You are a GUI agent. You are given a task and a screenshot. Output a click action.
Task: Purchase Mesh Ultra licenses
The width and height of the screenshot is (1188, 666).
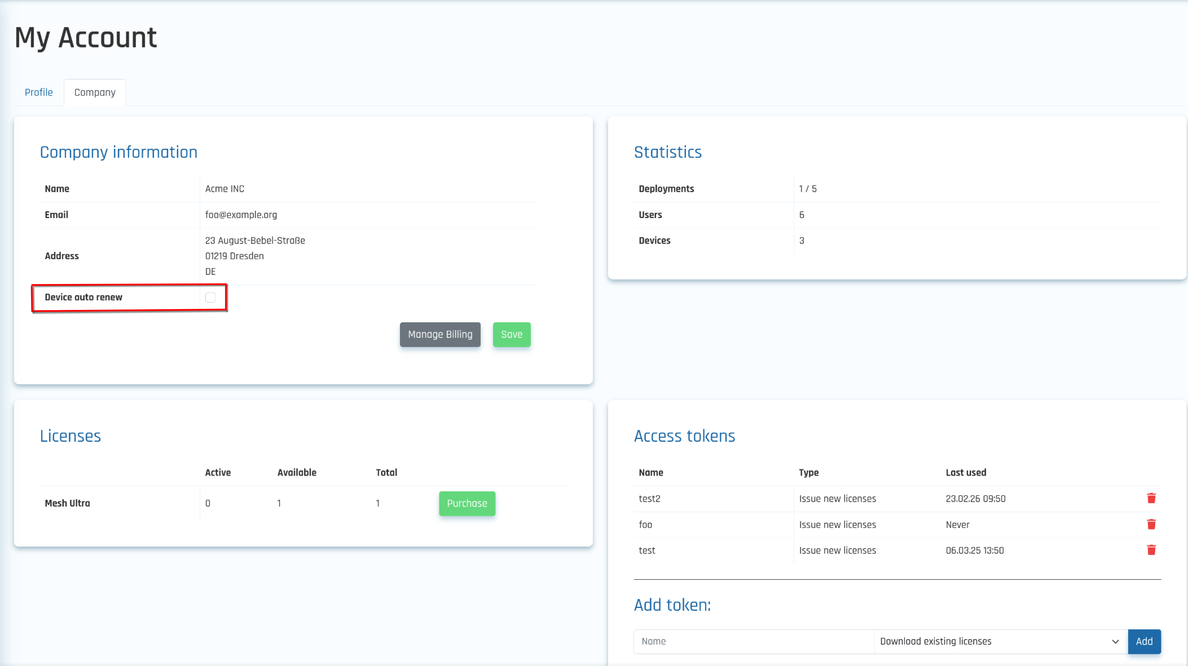click(467, 503)
